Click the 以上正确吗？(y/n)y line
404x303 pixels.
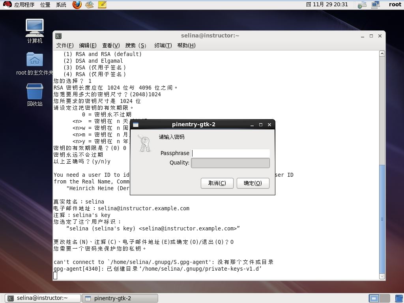pyautogui.click(x=82, y=161)
